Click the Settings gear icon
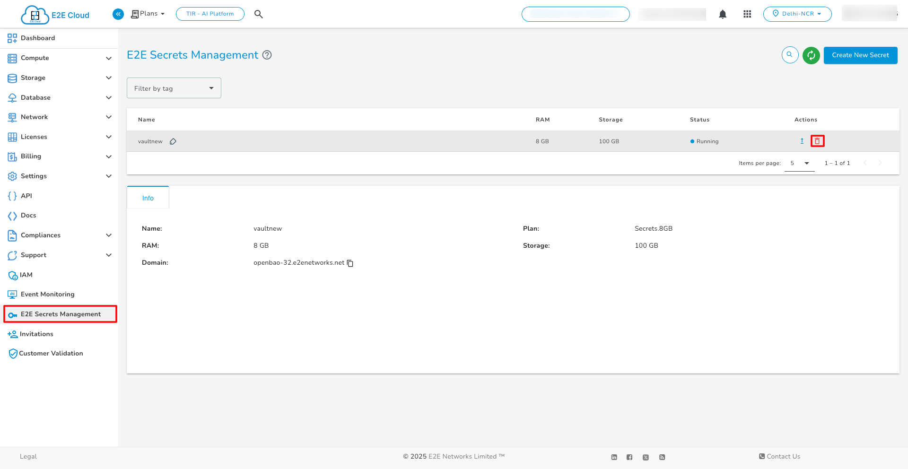The height and width of the screenshot is (469, 908). [x=12, y=176]
